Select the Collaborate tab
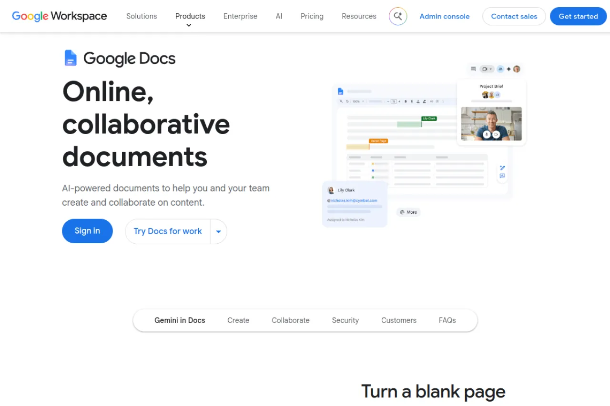This screenshot has height=406, width=610. [x=291, y=320]
